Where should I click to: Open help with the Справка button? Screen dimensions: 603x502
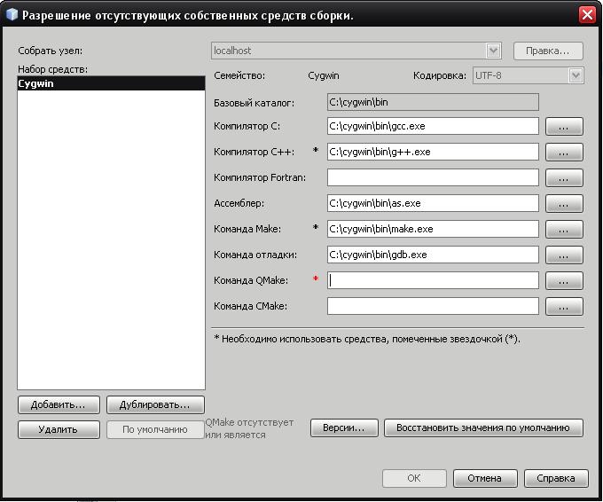point(556,478)
